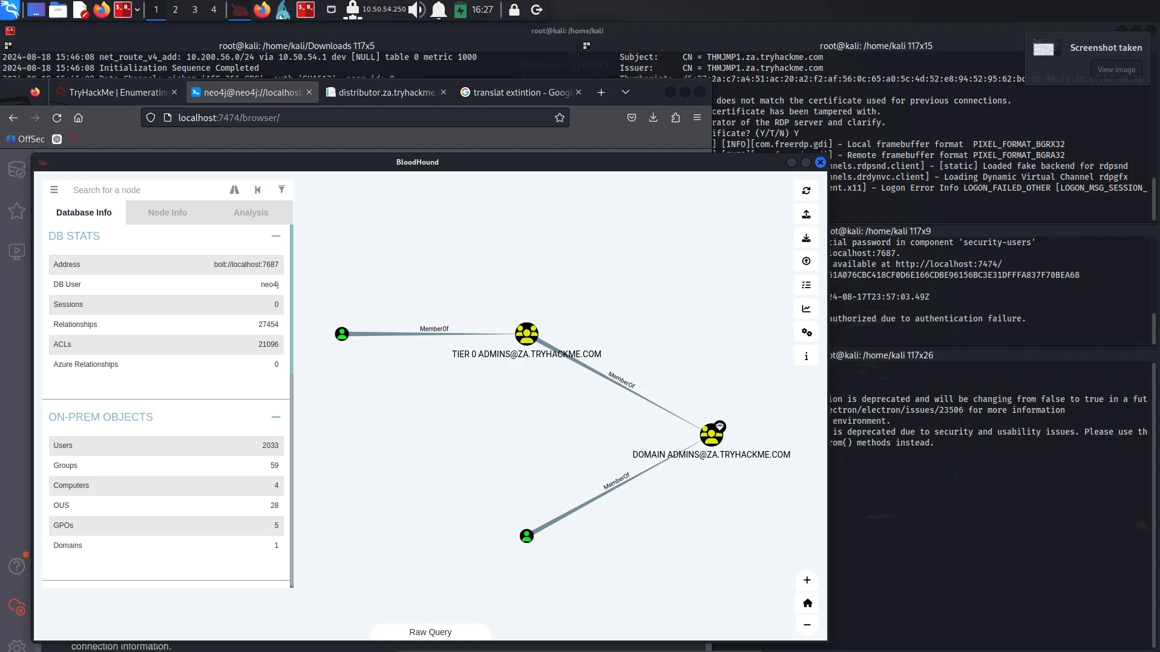Viewport: 1160px width, 652px height.
Task: Click the Upload Data circle-arrow icon
Action: [806, 262]
